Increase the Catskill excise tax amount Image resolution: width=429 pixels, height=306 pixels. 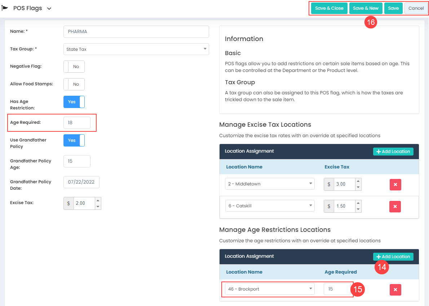pyautogui.click(x=358, y=203)
